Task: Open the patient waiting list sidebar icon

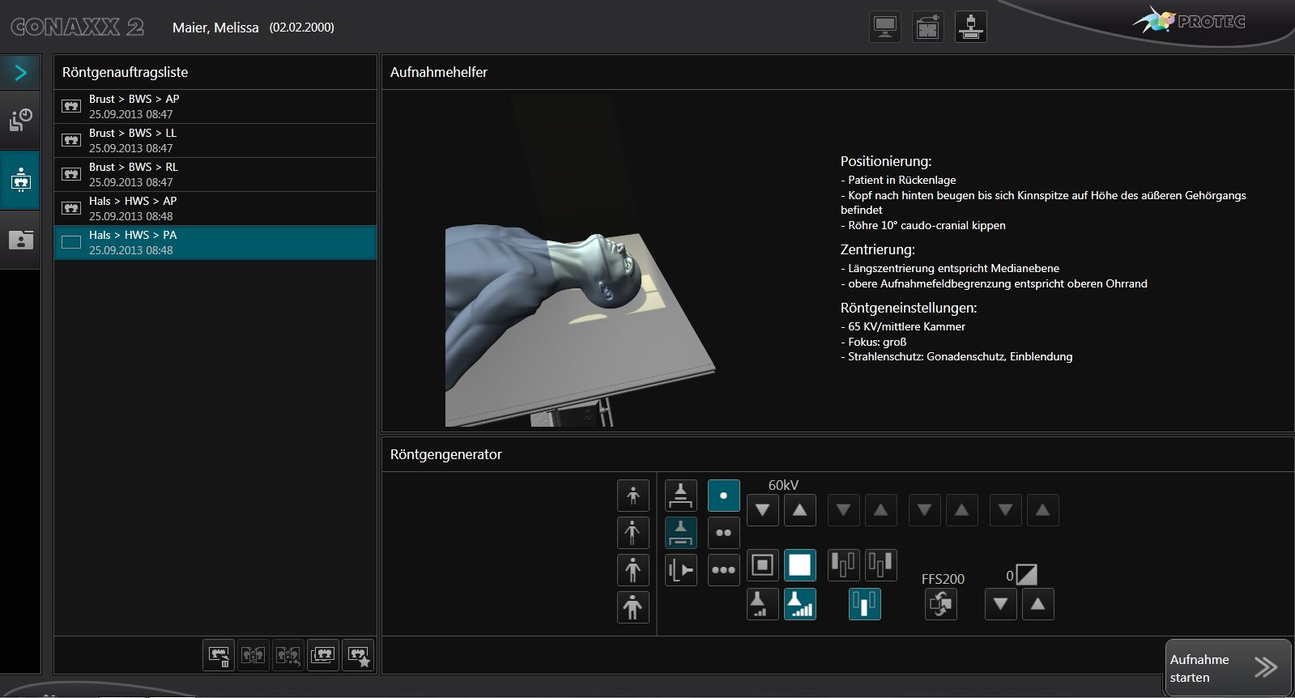Action: tap(20, 120)
